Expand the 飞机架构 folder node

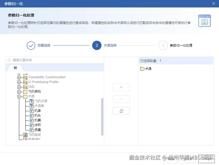[18, 92]
